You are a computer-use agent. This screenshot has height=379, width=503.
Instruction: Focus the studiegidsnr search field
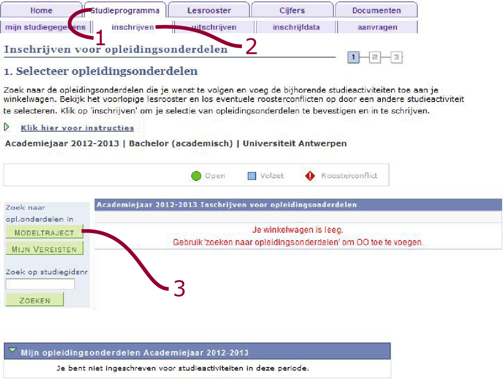(x=40, y=284)
